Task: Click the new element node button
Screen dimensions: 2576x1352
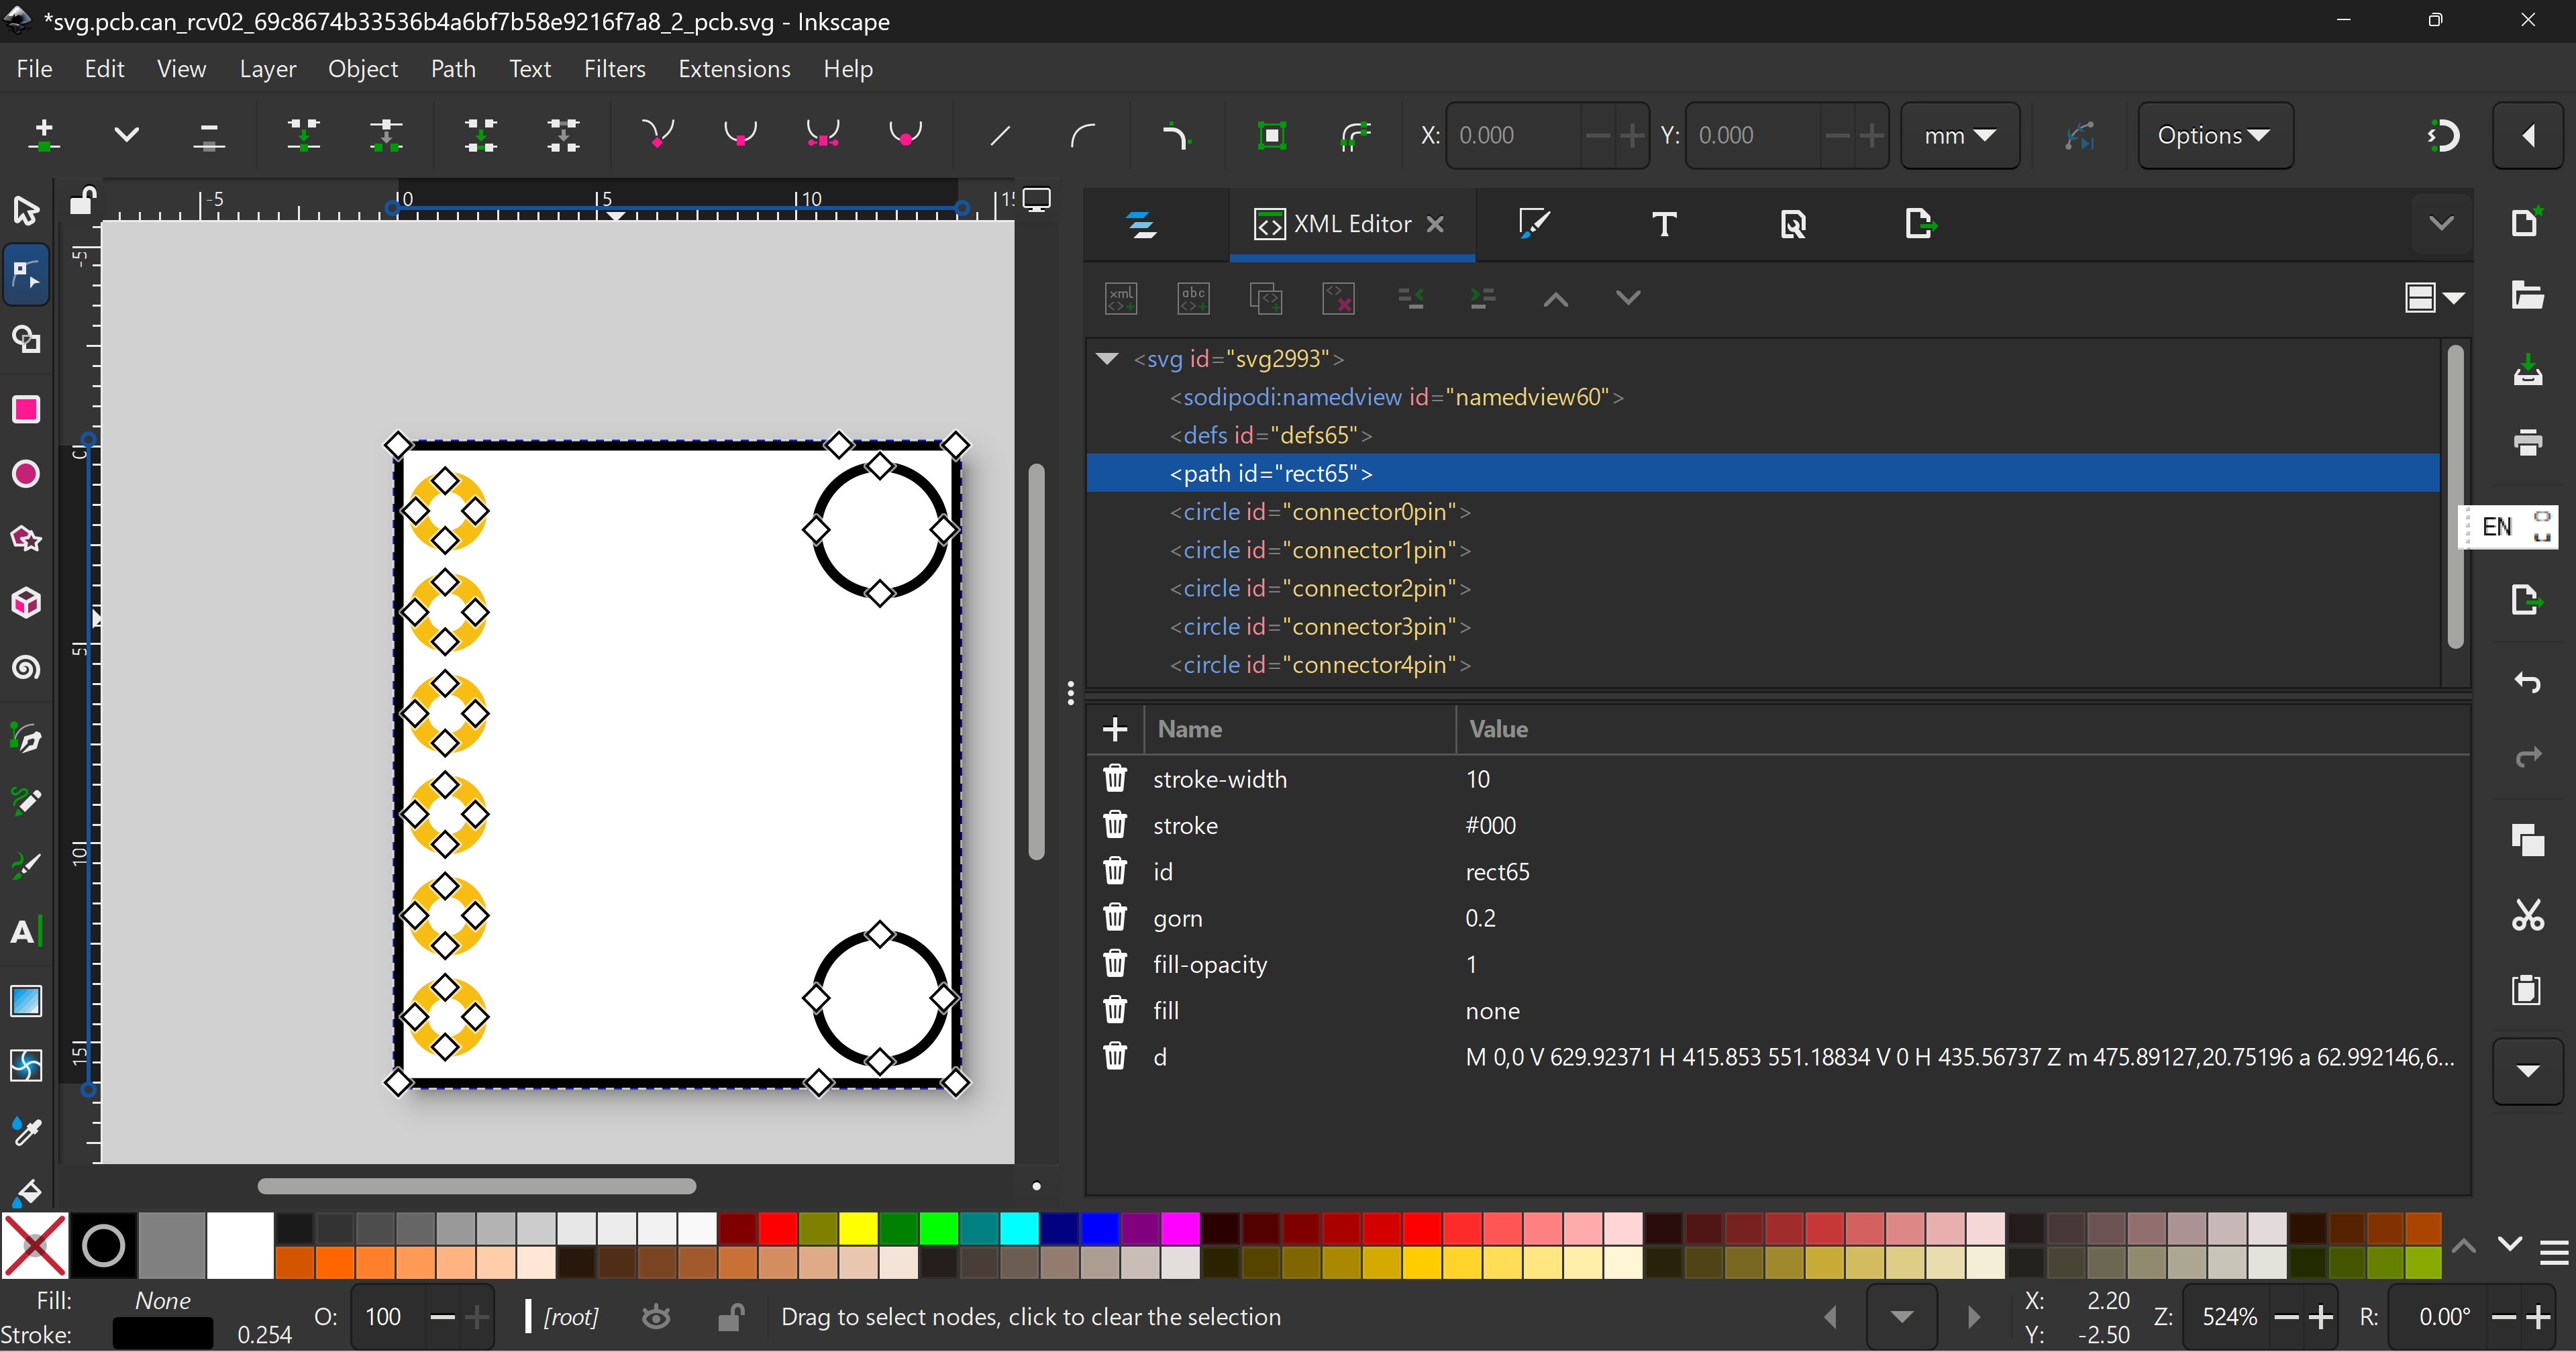Action: (1121, 298)
